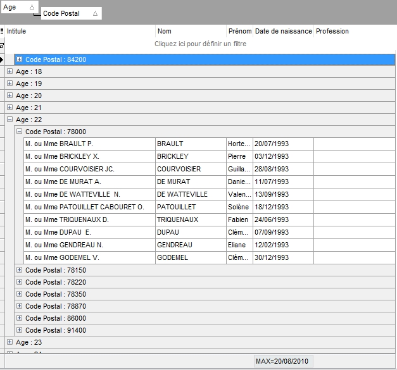Expand the Age : 20 group
This screenshot has width=397, height=370.
coord(9,96)
